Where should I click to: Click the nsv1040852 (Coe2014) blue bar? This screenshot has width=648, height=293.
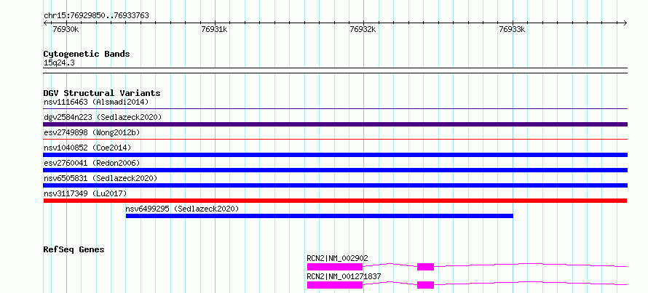coord(335,155)
